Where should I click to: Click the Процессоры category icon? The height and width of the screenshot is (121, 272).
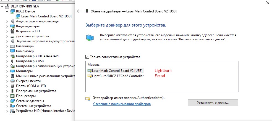[12, 96]
